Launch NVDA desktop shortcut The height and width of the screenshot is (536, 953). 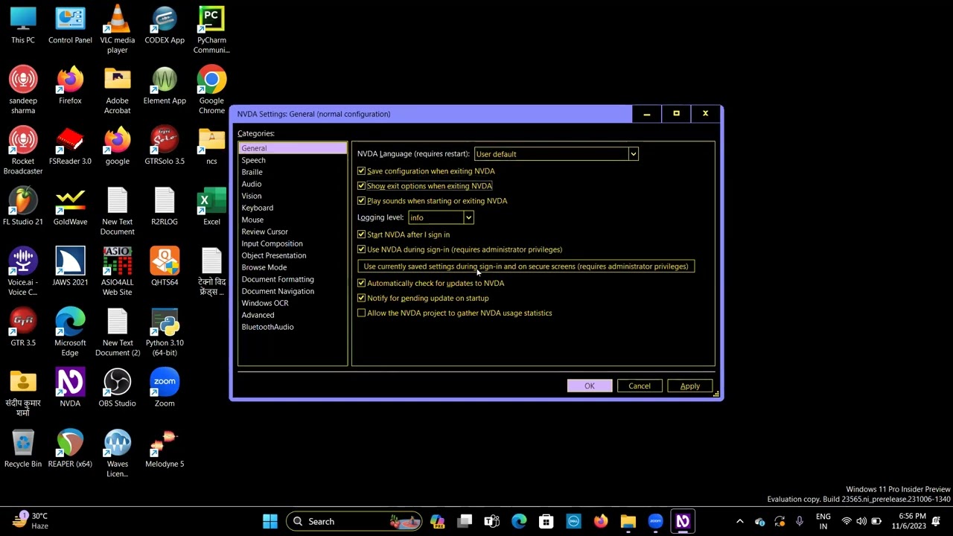[70, 388]
